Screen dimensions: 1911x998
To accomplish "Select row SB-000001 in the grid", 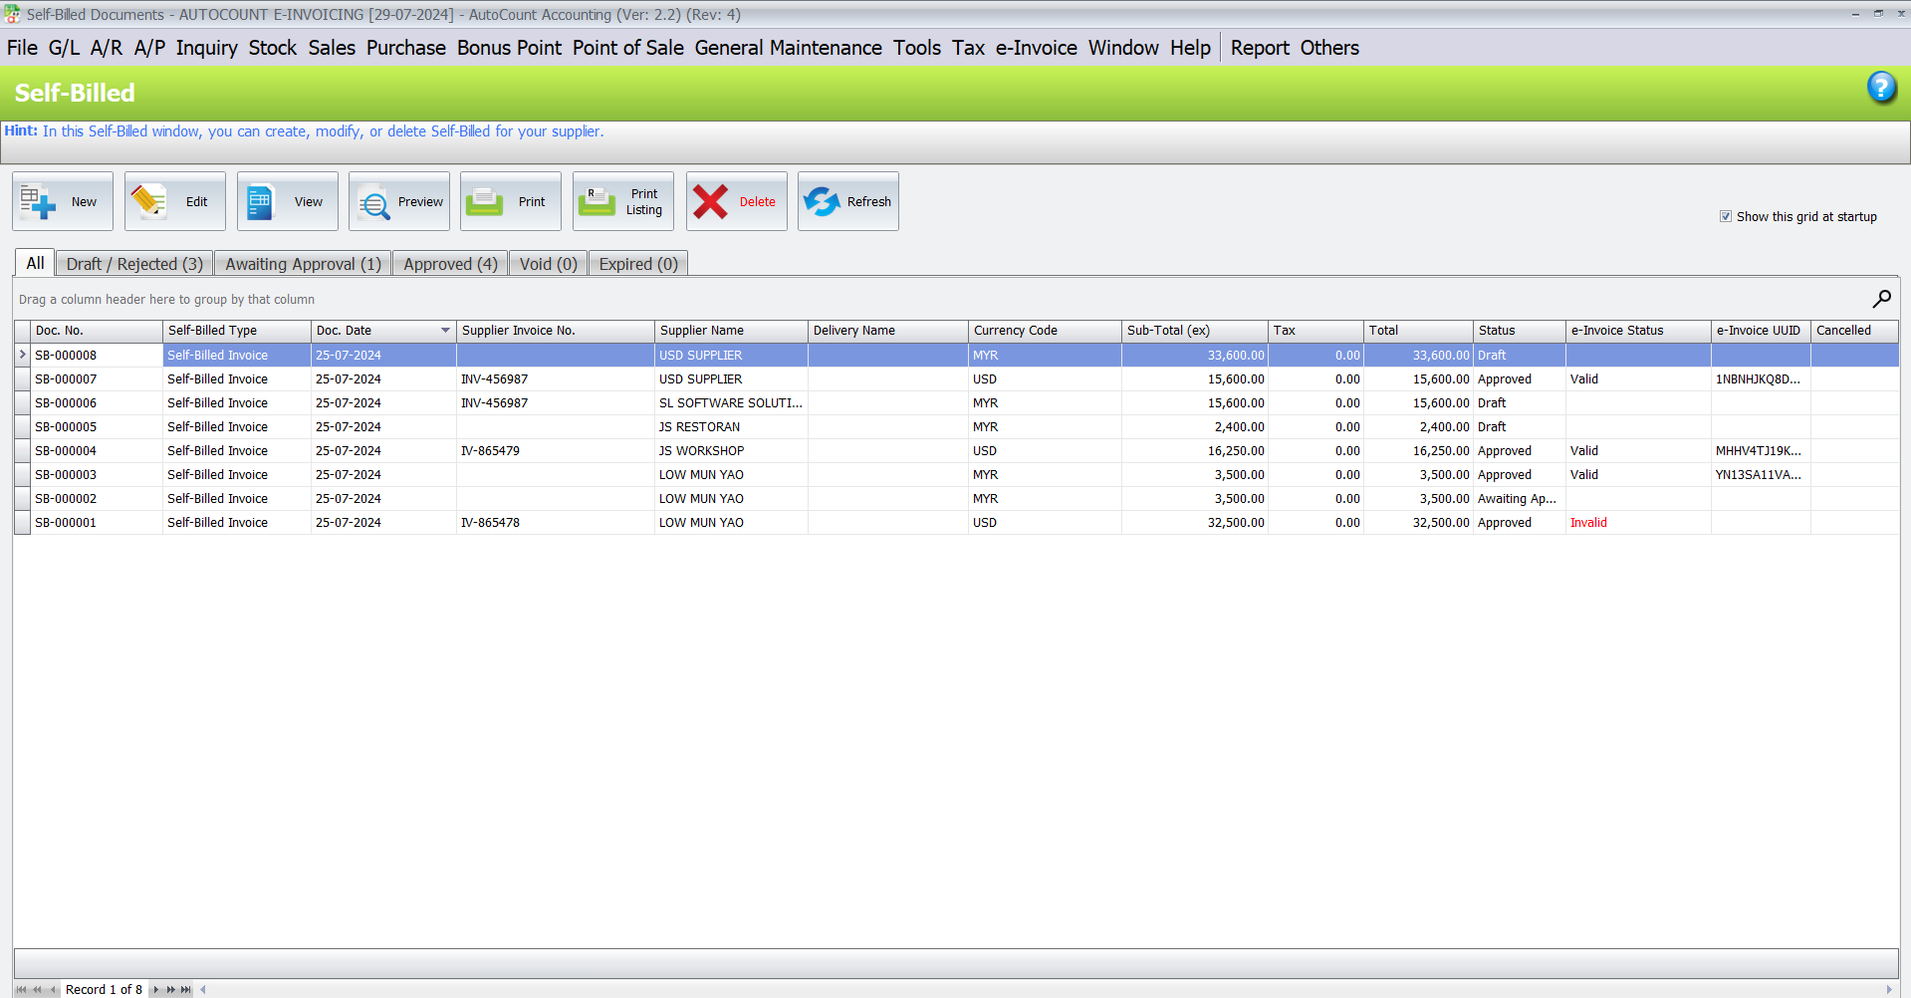I will click(398, 522).
